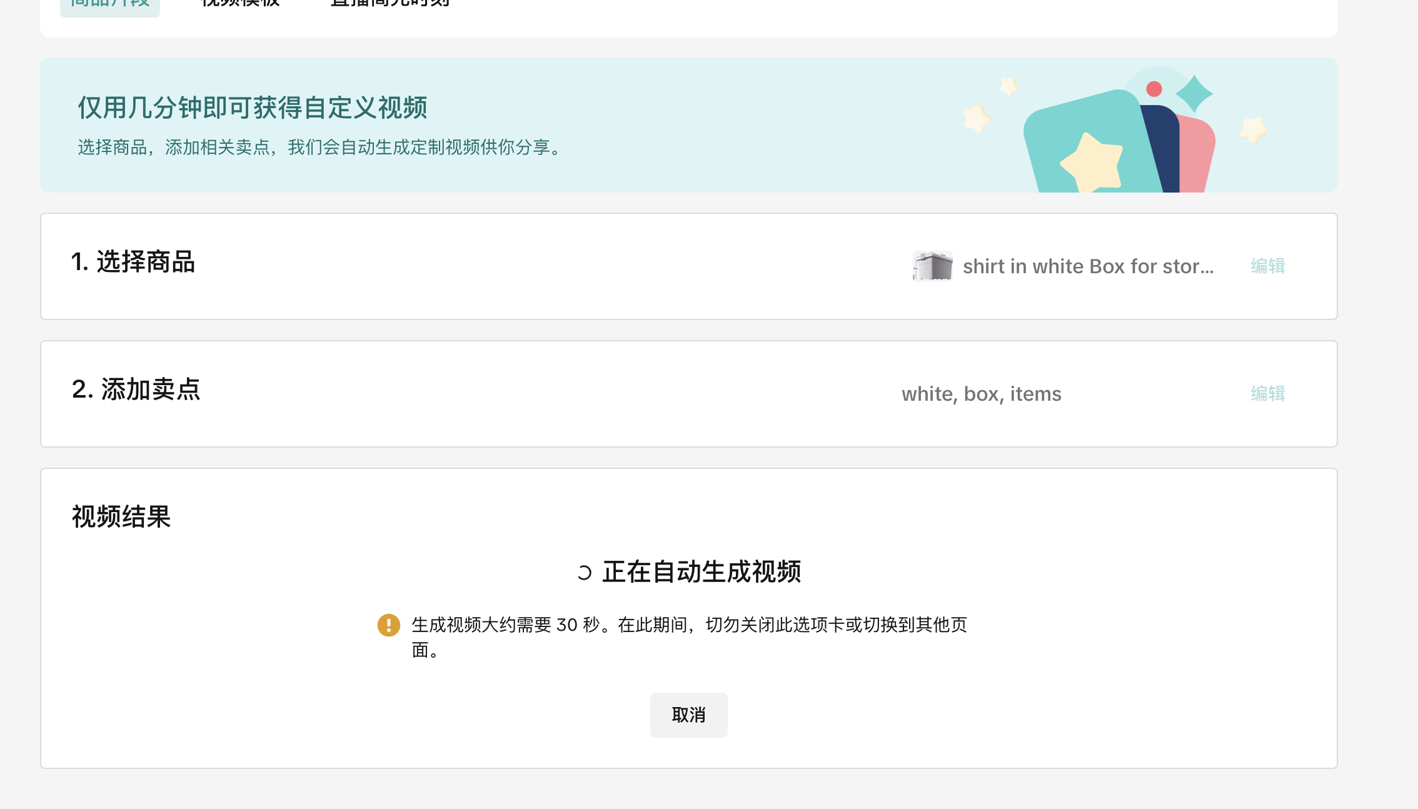Edit the selected product in step 1

coord(1267,266)
